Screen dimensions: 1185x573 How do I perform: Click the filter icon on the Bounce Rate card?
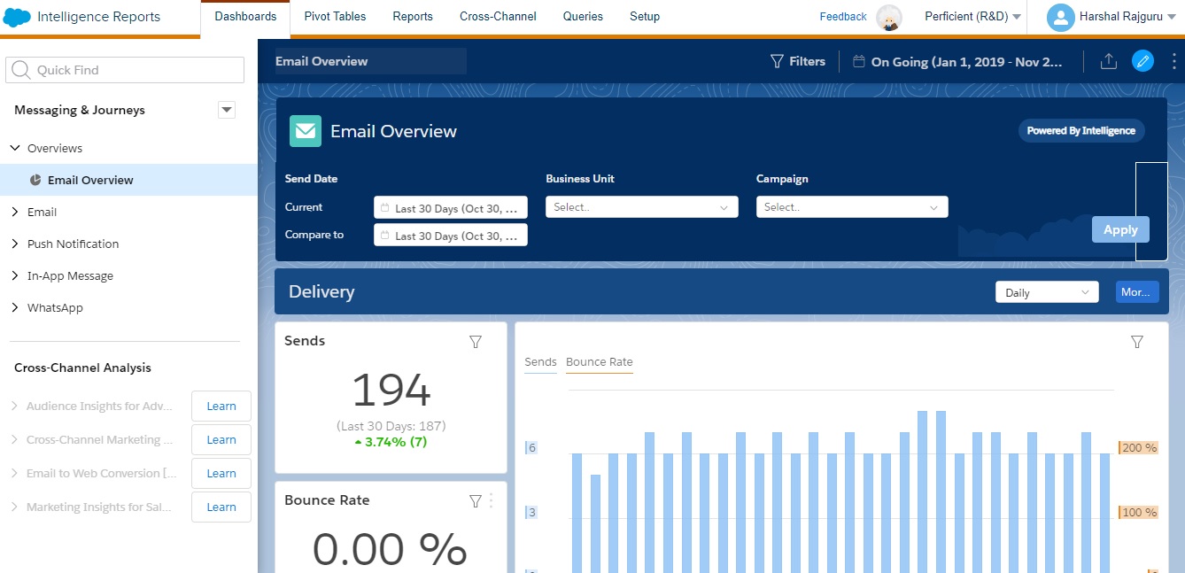tap(476, 500)
